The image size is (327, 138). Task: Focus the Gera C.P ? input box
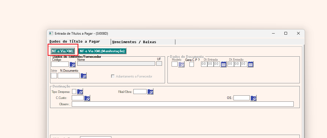192,64
